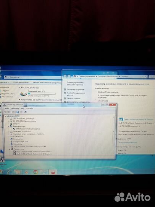Click Рабочий стол in Computer window sidebar
The height and width of the screenshot is (207, 155).
coord(7,97)
